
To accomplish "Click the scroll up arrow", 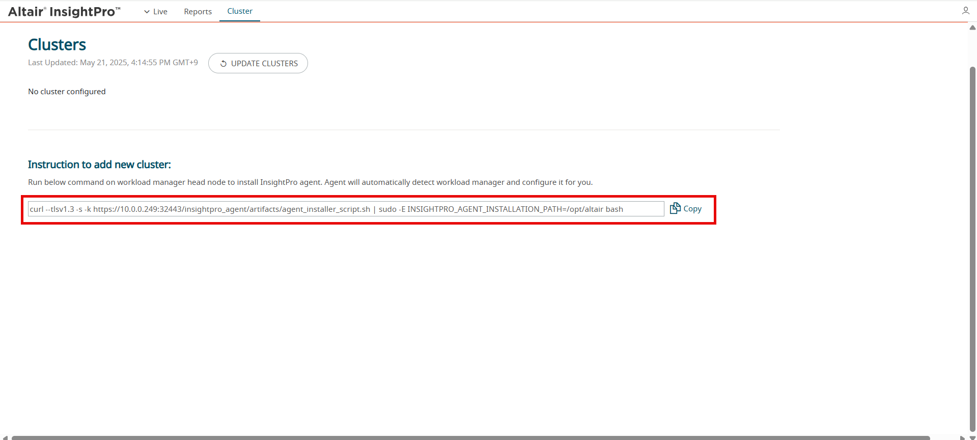I will 972,28.
